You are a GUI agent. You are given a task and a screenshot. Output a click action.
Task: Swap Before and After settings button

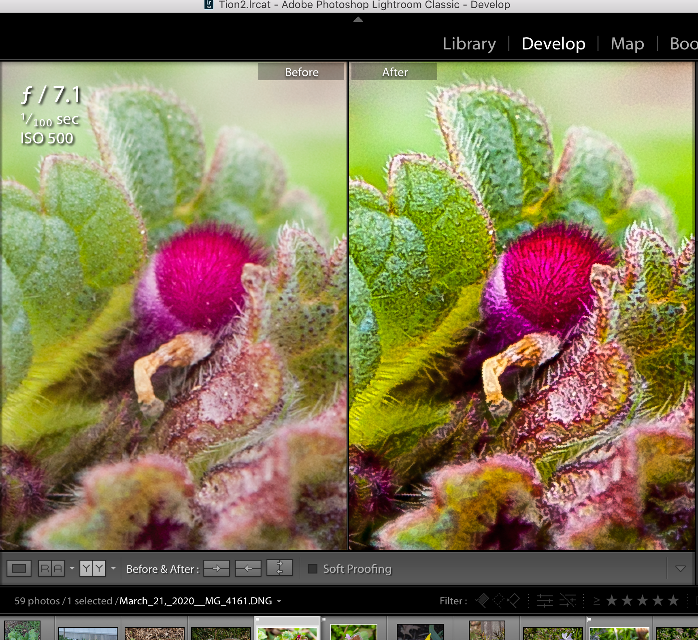(280, 568)
